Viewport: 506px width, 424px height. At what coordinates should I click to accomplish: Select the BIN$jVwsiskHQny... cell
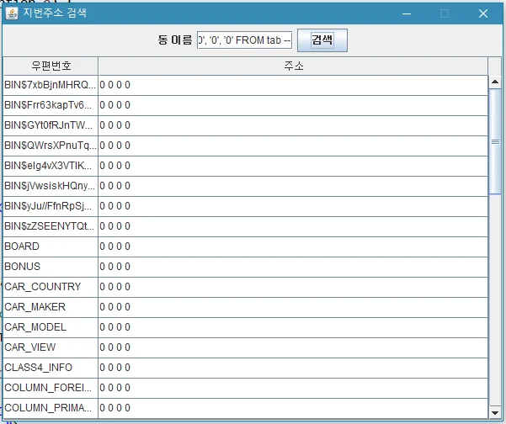(x=51, y=186)
